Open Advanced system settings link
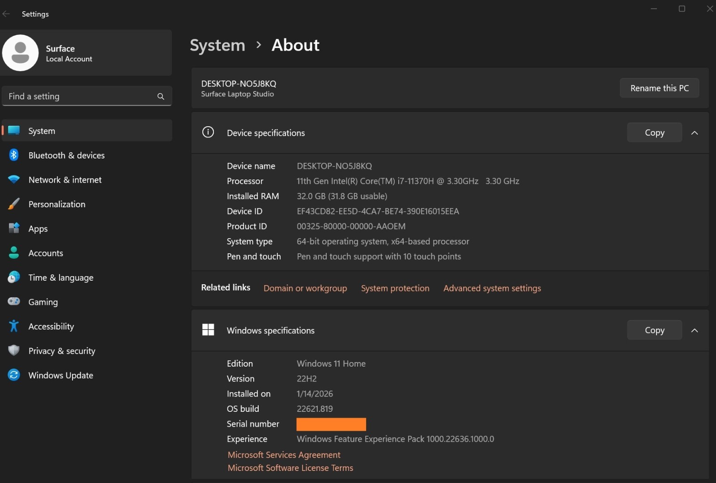The width and height of the screenshot is (716, 483). click(x=492, y=288)
